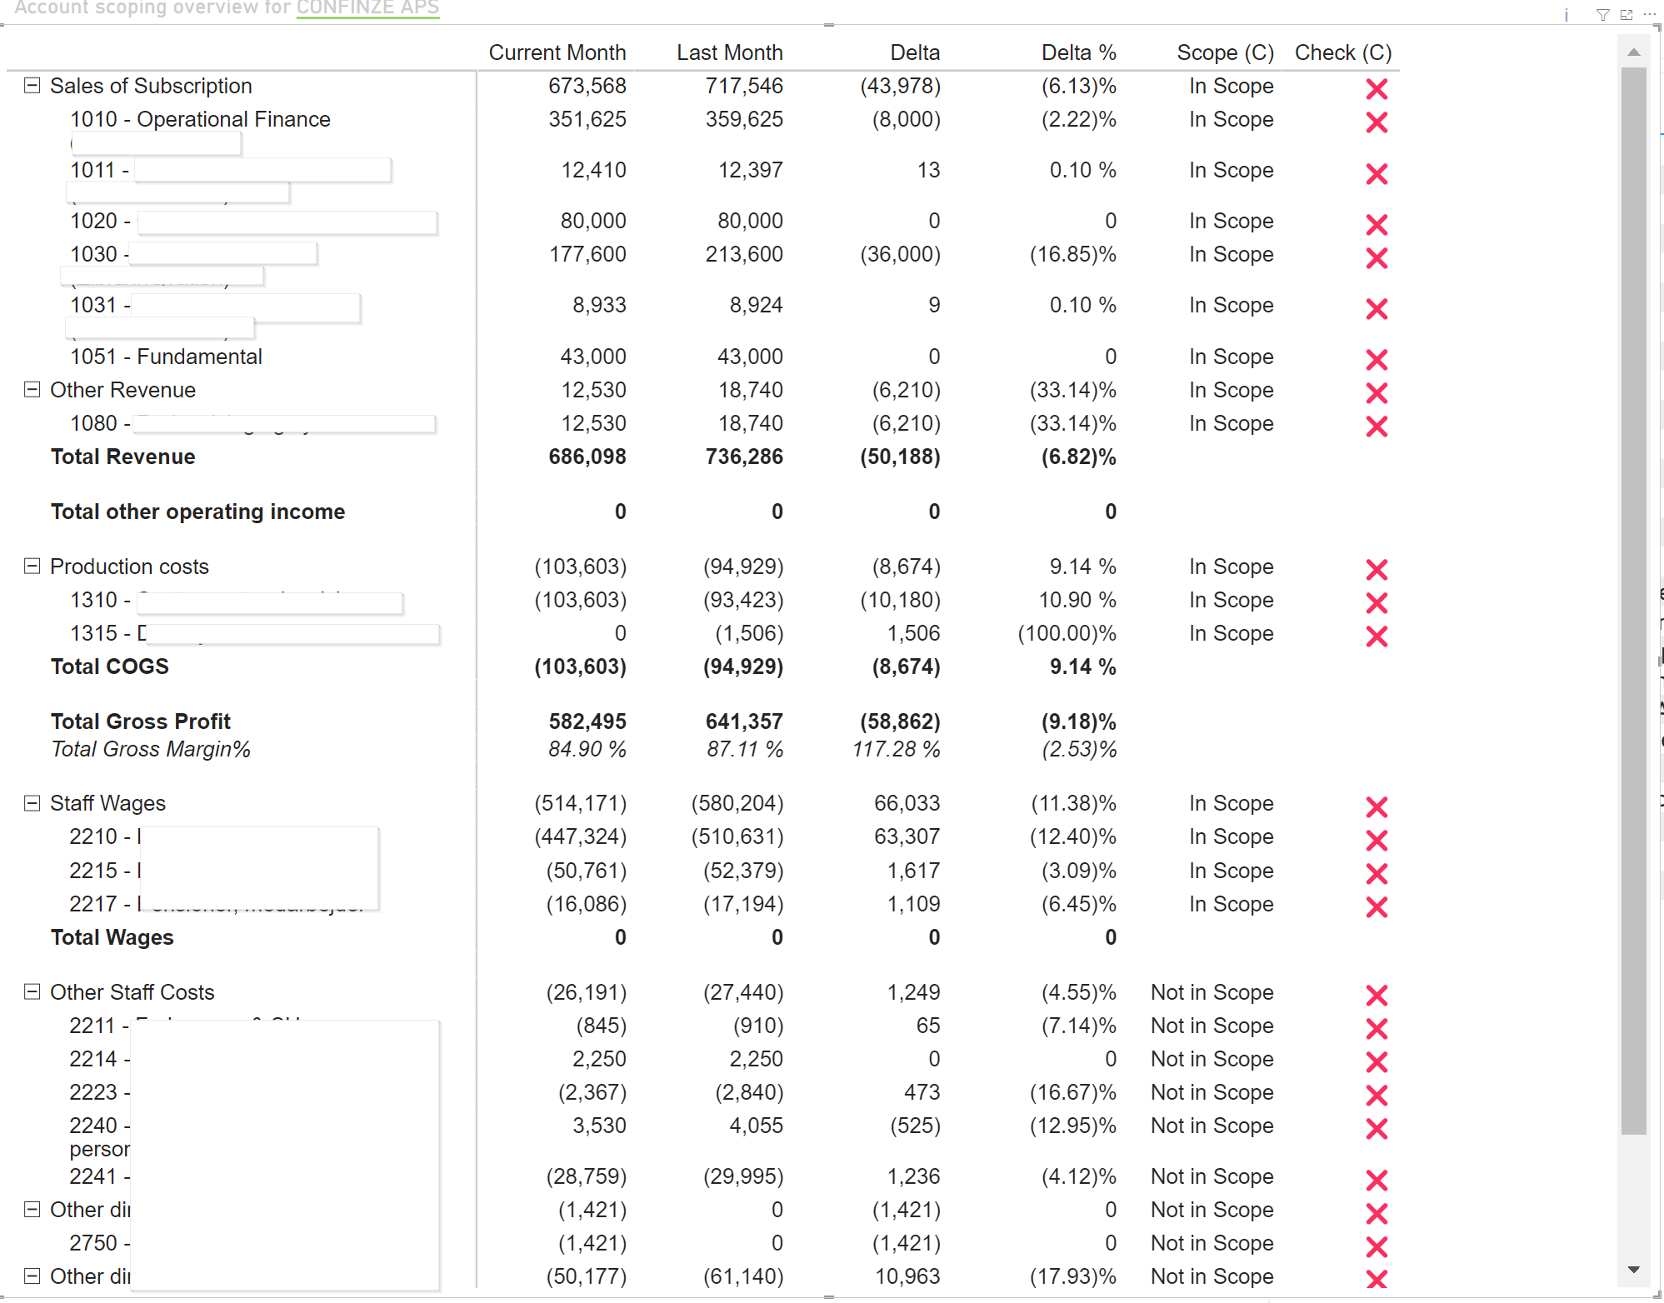The image size is (1664, 1303).
Task: Open the filter icon for this visual
Action: click(x=1602, y=14)
